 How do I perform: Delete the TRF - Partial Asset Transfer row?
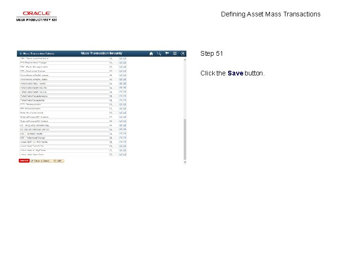124,138
